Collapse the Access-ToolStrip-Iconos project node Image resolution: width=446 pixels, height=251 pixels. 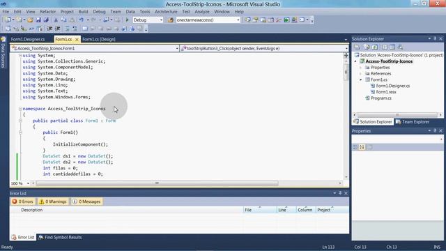coord(355,61)
